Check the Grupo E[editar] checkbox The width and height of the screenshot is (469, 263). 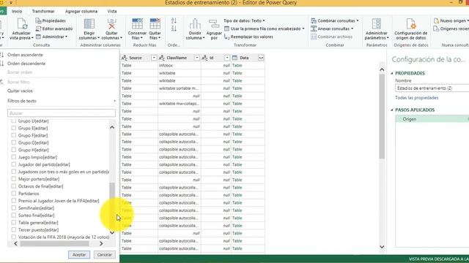13,128
